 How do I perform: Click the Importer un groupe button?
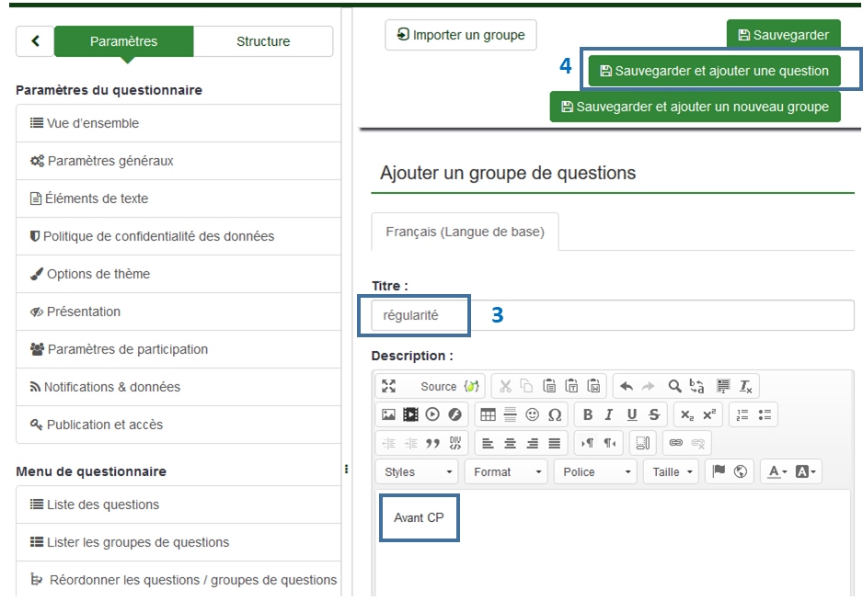pyautogui.click(x=460, y=35)
